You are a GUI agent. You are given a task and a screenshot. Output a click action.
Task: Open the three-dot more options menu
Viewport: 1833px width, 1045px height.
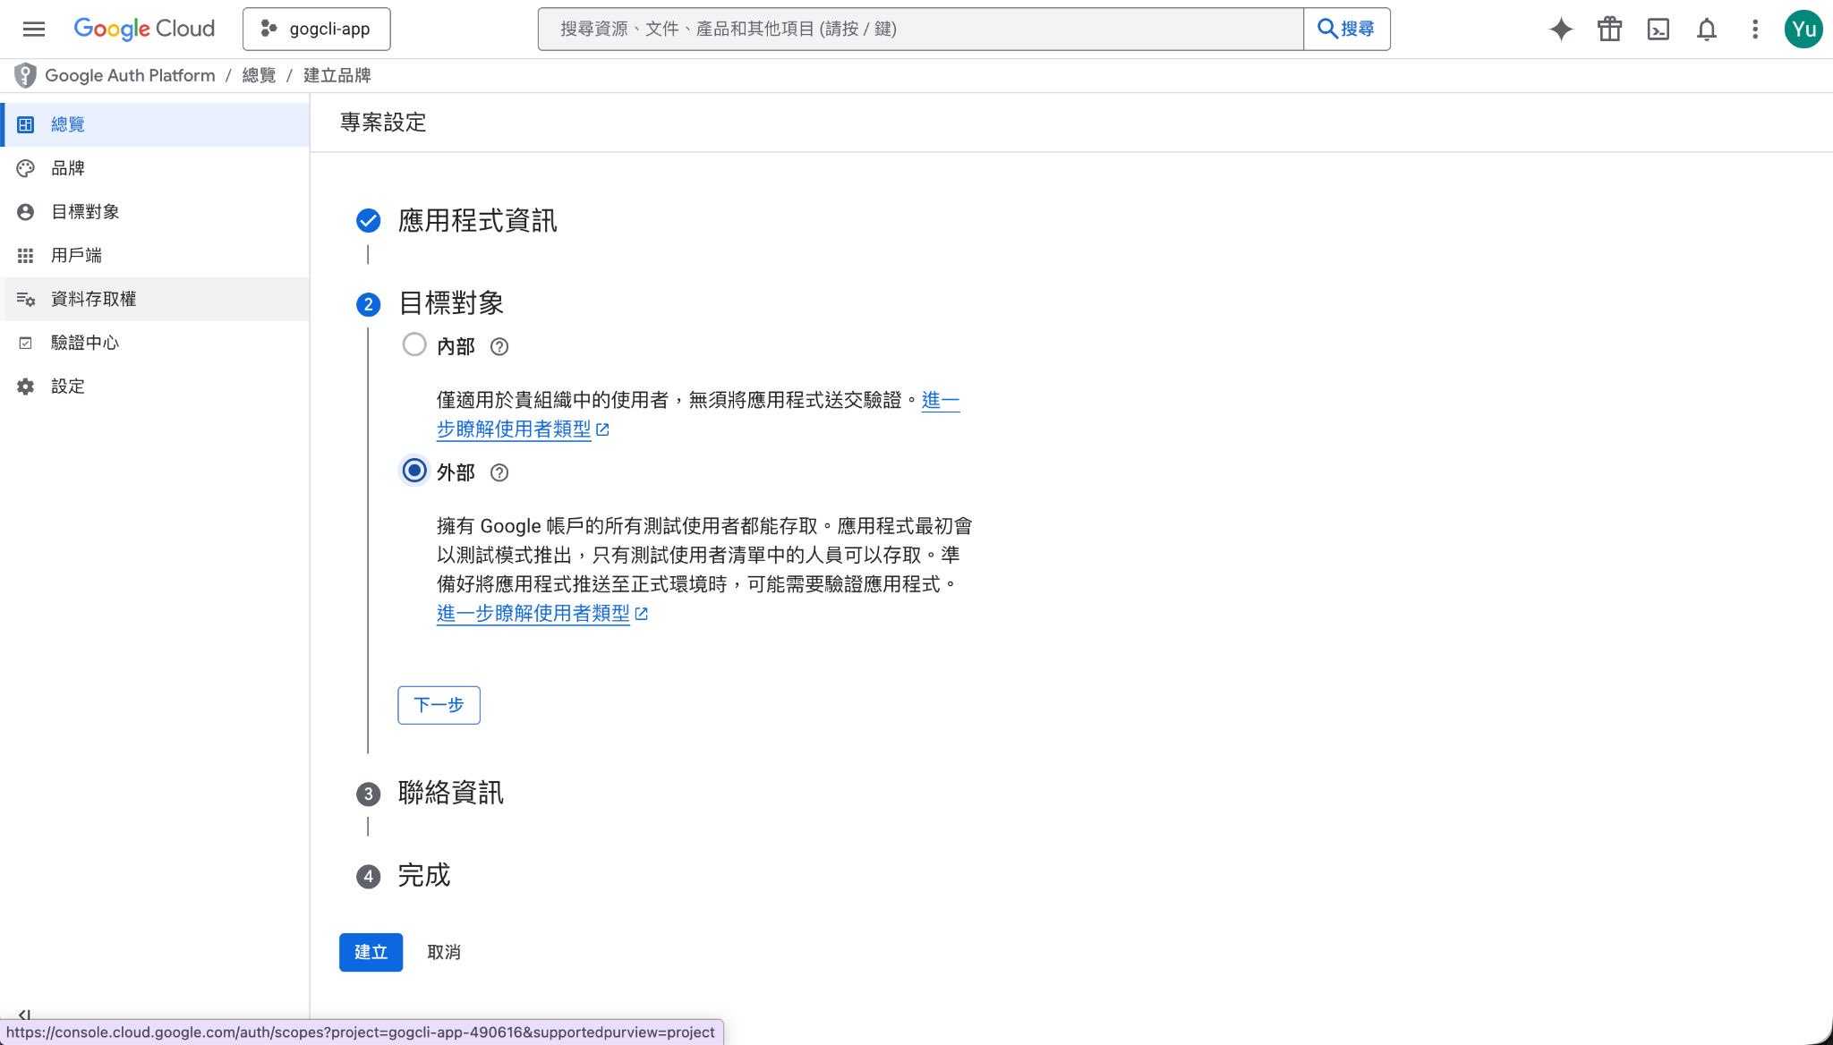pos(1754,30)
